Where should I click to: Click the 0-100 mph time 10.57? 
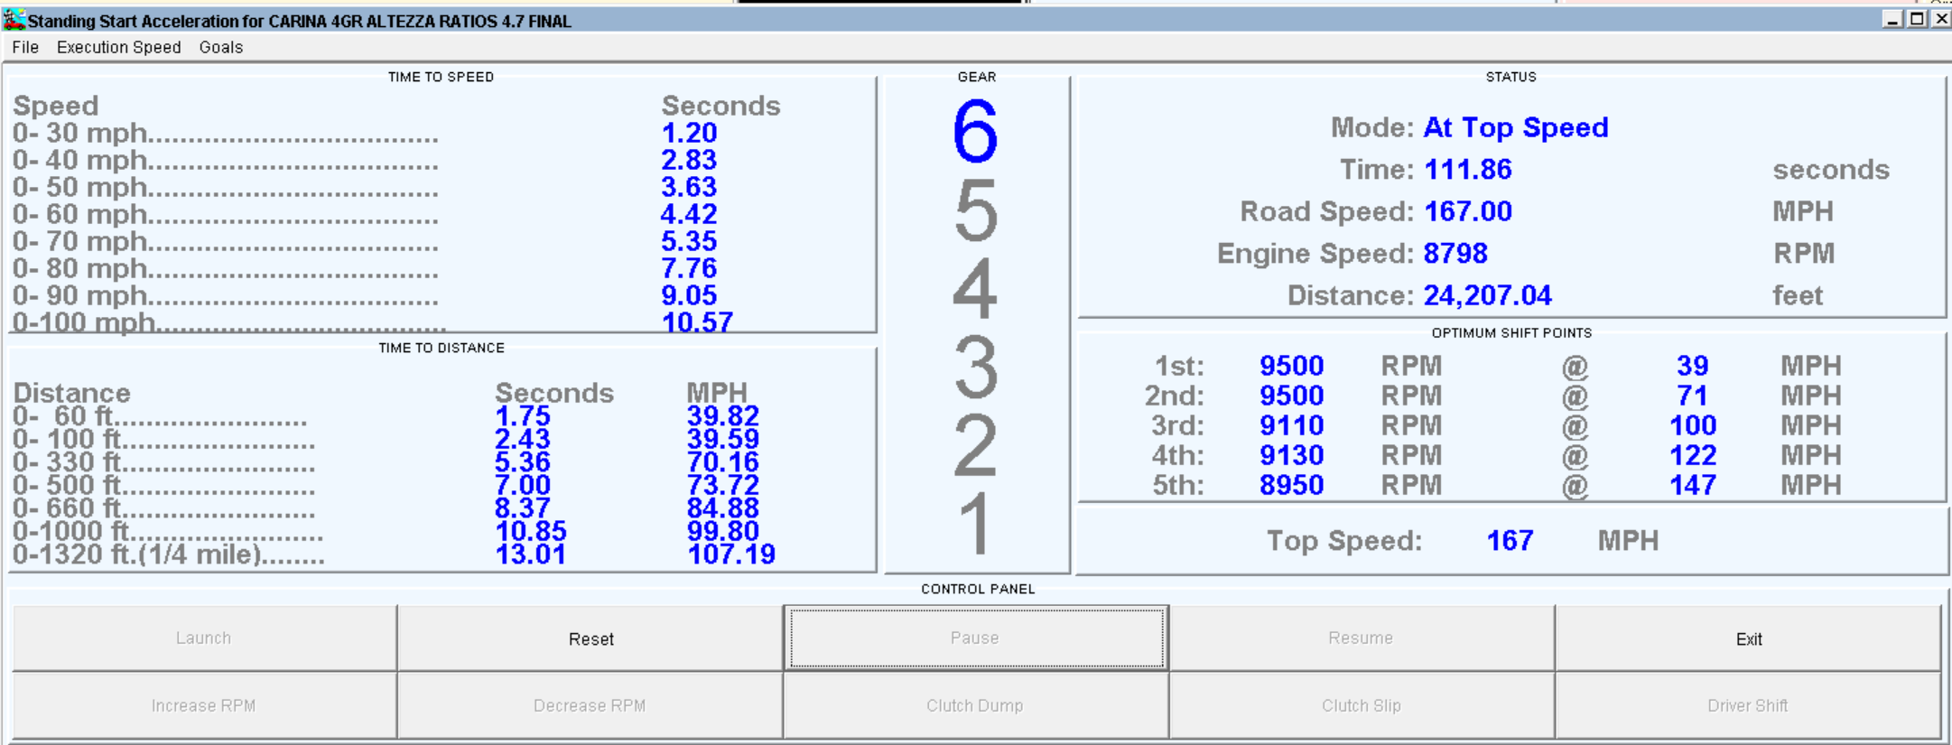click(x=697, y=322)
